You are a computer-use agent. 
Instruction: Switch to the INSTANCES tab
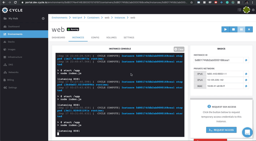78,38
